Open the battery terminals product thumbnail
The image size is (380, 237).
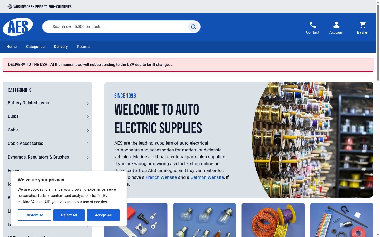coord(136,220)
